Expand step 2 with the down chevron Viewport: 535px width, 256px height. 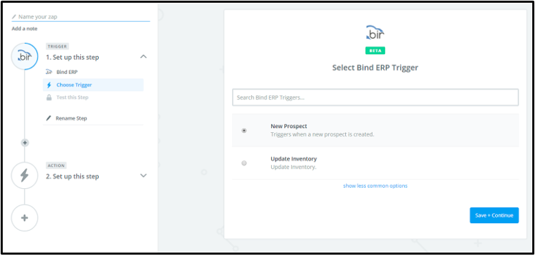144,175
